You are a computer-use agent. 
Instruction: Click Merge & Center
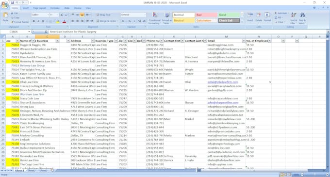click(x=107, y=21)
